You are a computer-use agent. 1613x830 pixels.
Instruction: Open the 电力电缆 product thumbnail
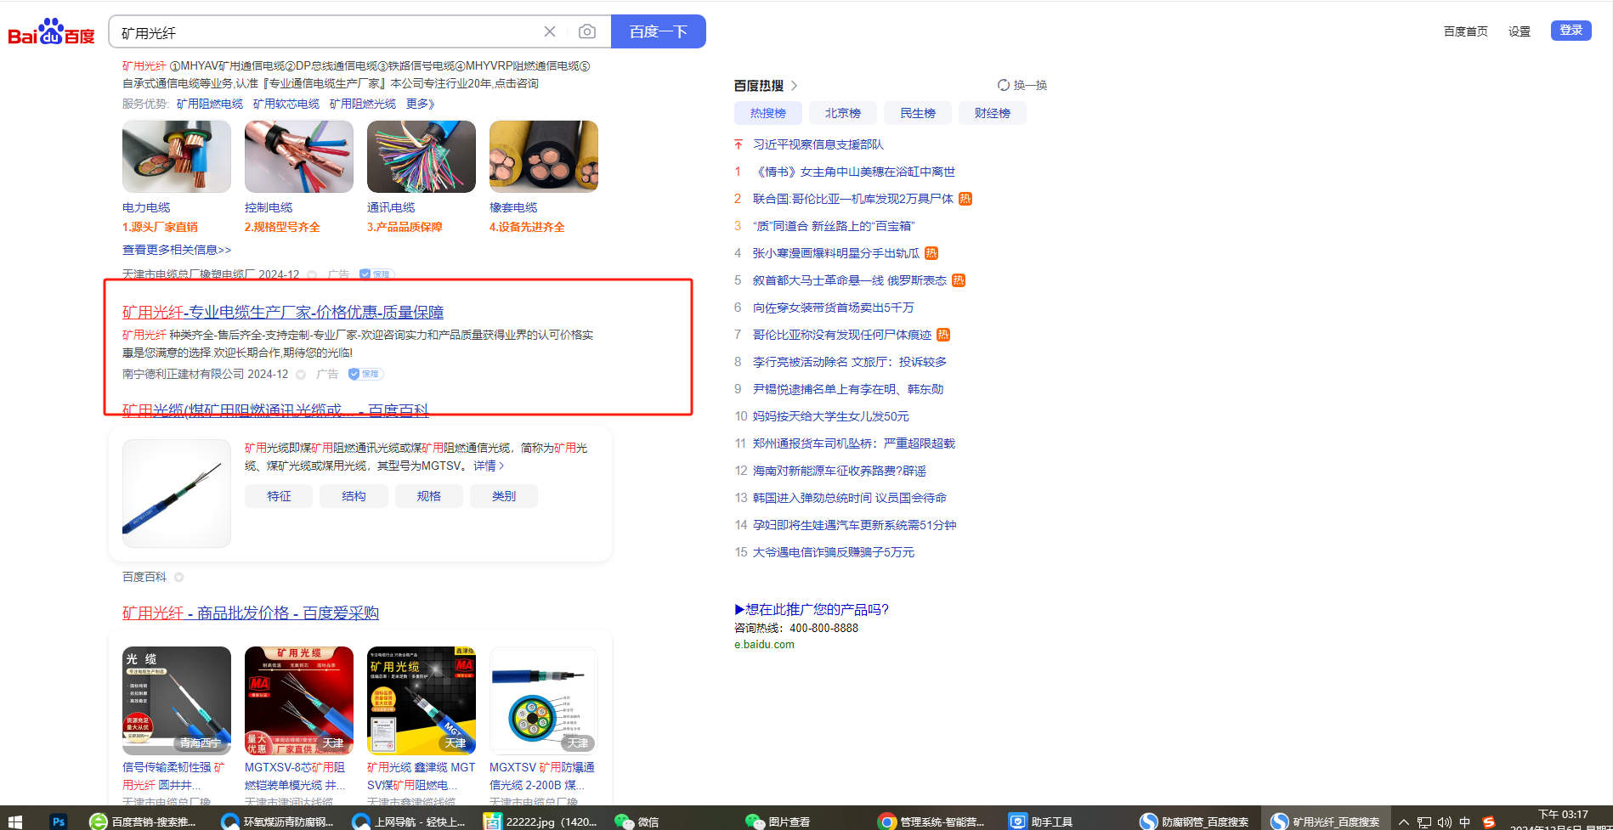177,156
